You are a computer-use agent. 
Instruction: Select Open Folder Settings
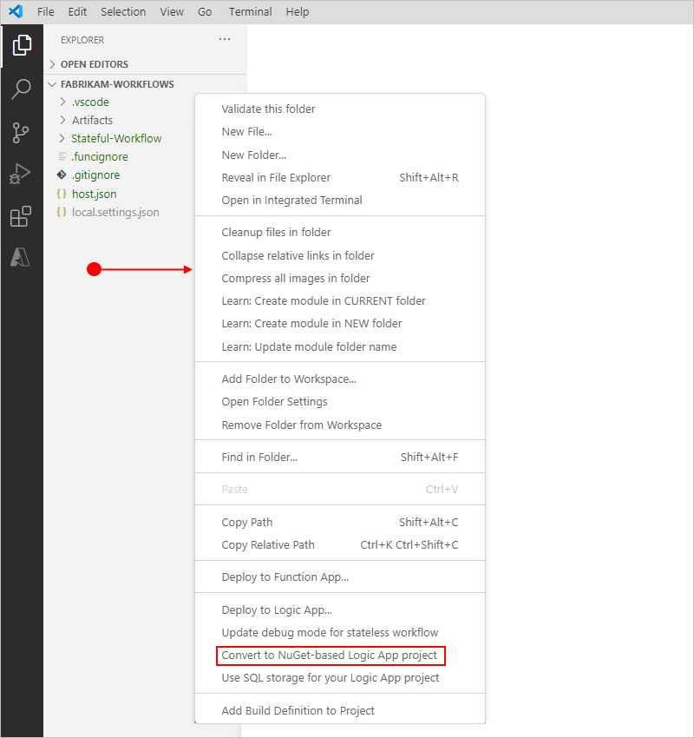point(340,401)
